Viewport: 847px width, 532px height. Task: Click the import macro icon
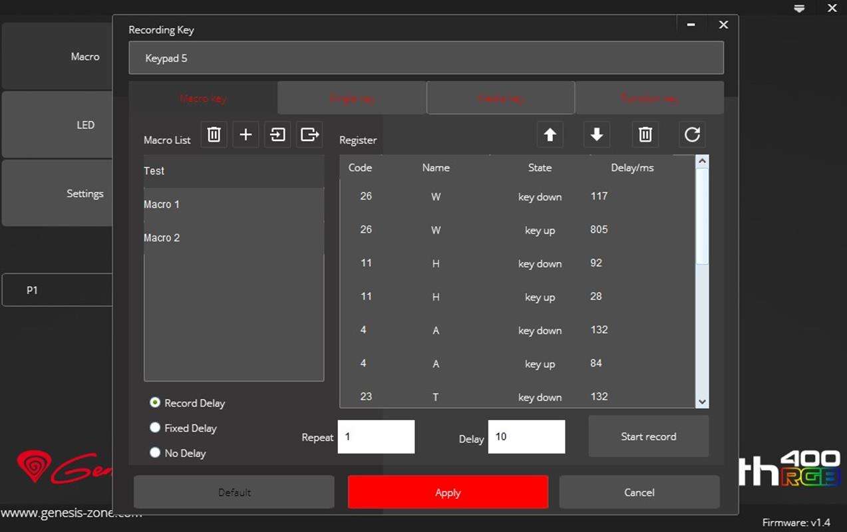click(x=277, y=134)
